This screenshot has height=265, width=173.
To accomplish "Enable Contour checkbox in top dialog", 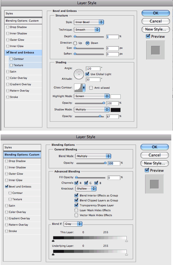I will (x=11, y=59).
